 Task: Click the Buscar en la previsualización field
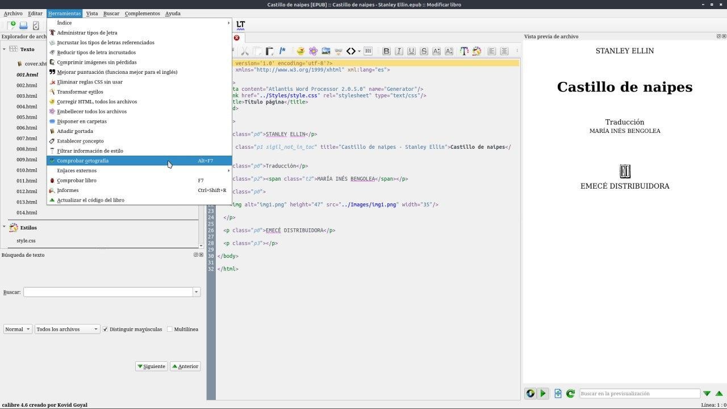(639, 393)
